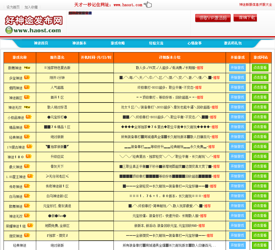The height and width of the screenshot is (250, 275).
Task: Click the 设为首页 link
Action: click(x=13, y=7)
